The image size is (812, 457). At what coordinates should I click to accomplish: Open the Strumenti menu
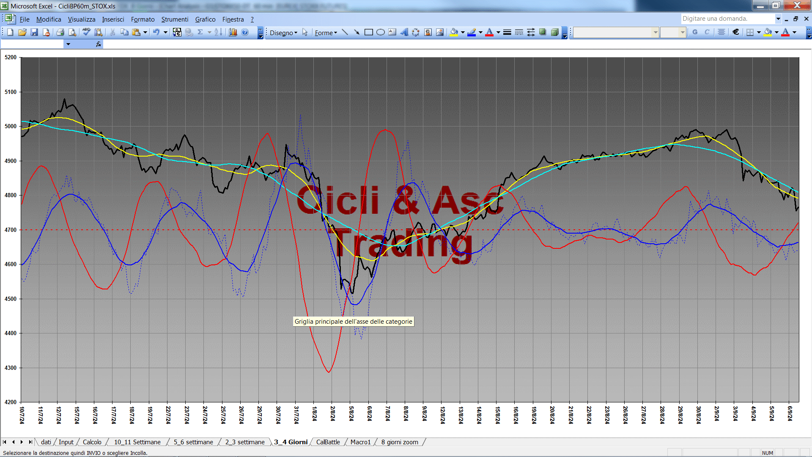click(175, 19)
